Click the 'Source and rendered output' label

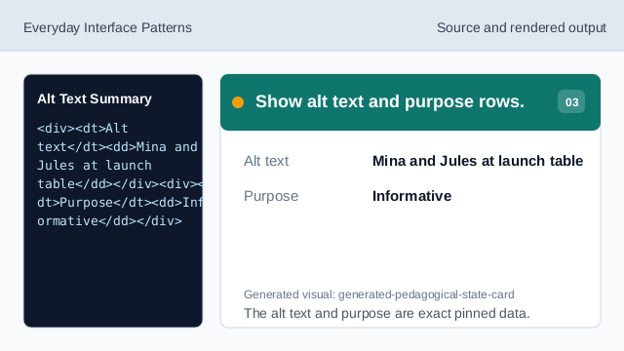522,28
